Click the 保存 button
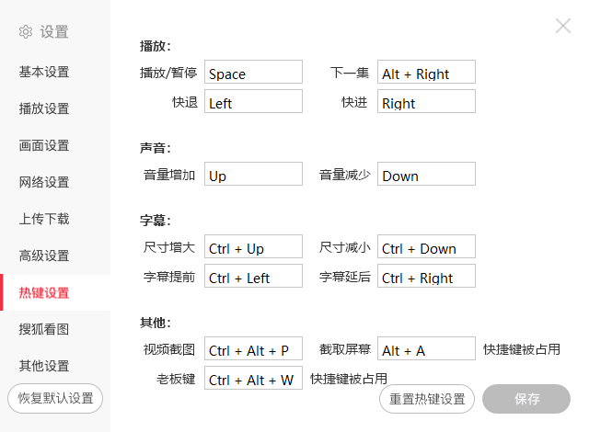 tap(526, 399)
